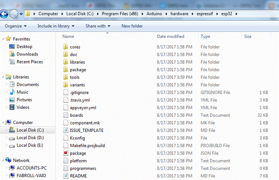Viewport: 279px width, 180px height.
Task: Collapse the Network tree group
Action: click(3, 160)
